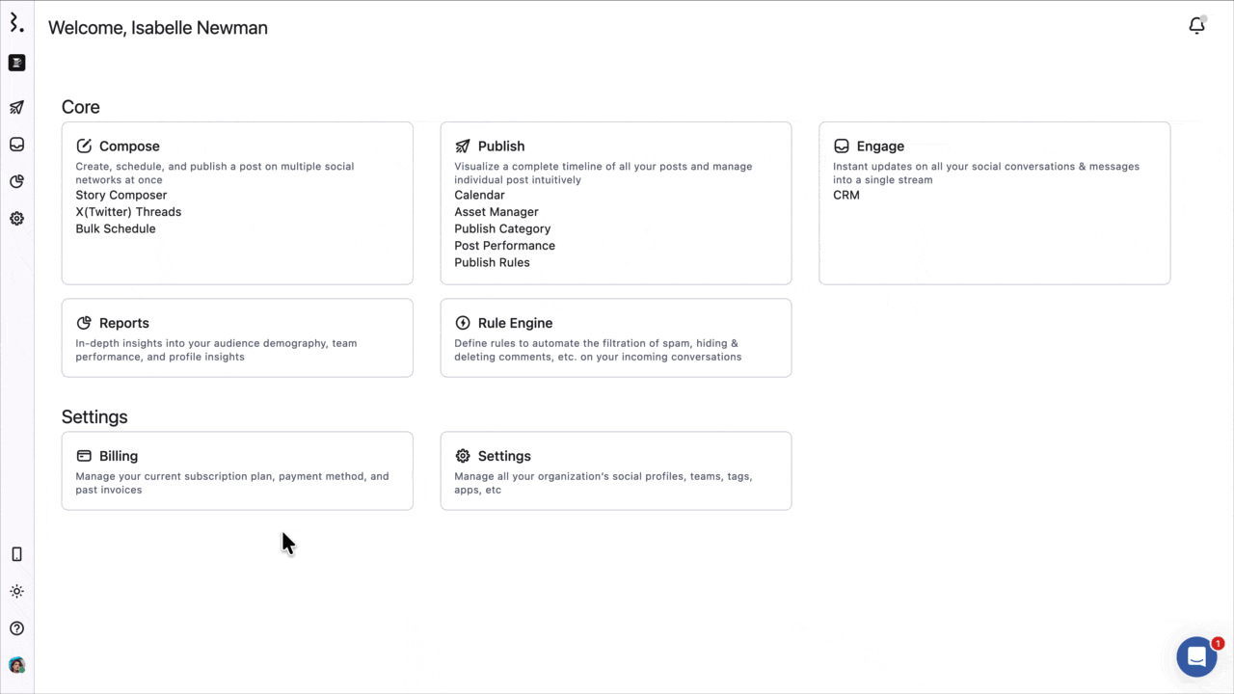Open the Story Composer link
The image size is (1234, 694).
[x=121, y=195]
